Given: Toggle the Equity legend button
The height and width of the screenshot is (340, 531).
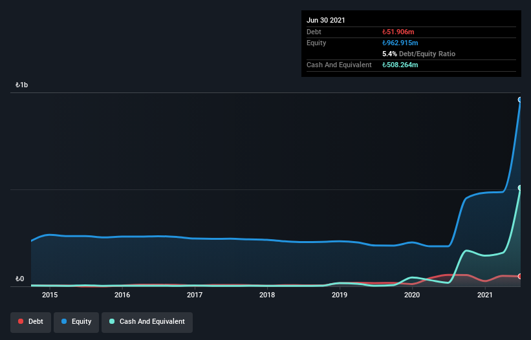Looking at the screenshot, I should pyautogui.click(x=76, y=322).
